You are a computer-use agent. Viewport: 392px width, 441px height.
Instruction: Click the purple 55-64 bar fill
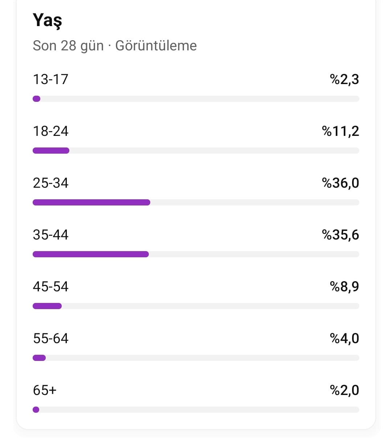39,358
